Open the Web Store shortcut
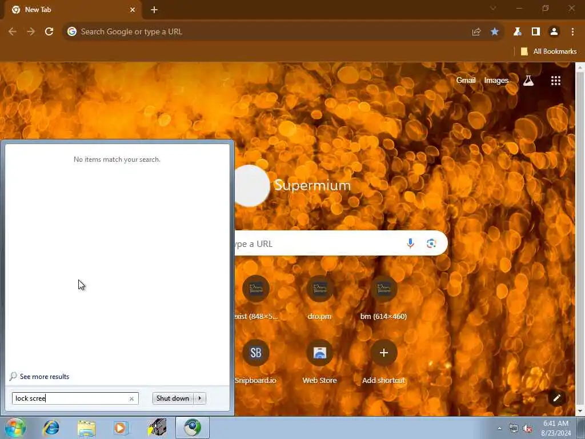 [320, 362]
